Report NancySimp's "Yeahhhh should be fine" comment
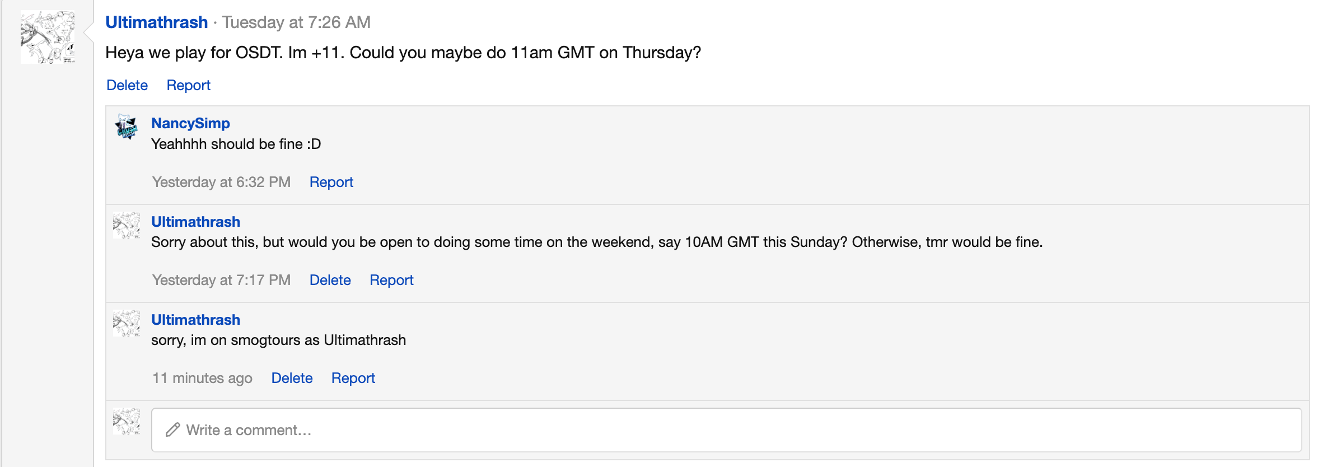 tap(331, 182)
